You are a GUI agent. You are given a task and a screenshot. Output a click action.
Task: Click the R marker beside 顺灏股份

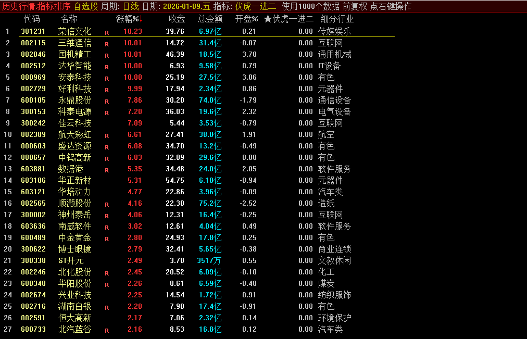pos(107,205)
